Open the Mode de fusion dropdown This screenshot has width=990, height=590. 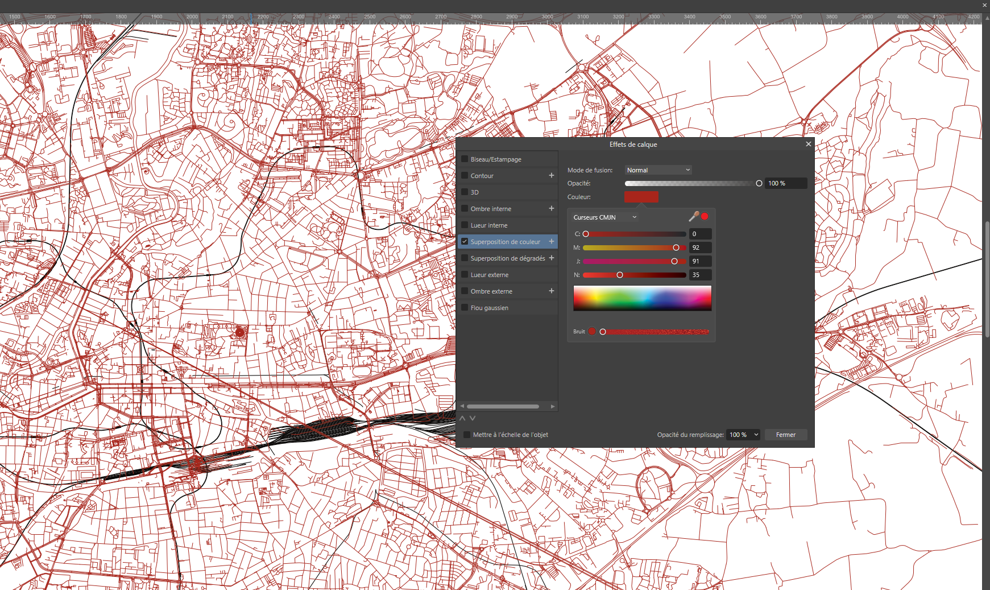pos(658,170)
